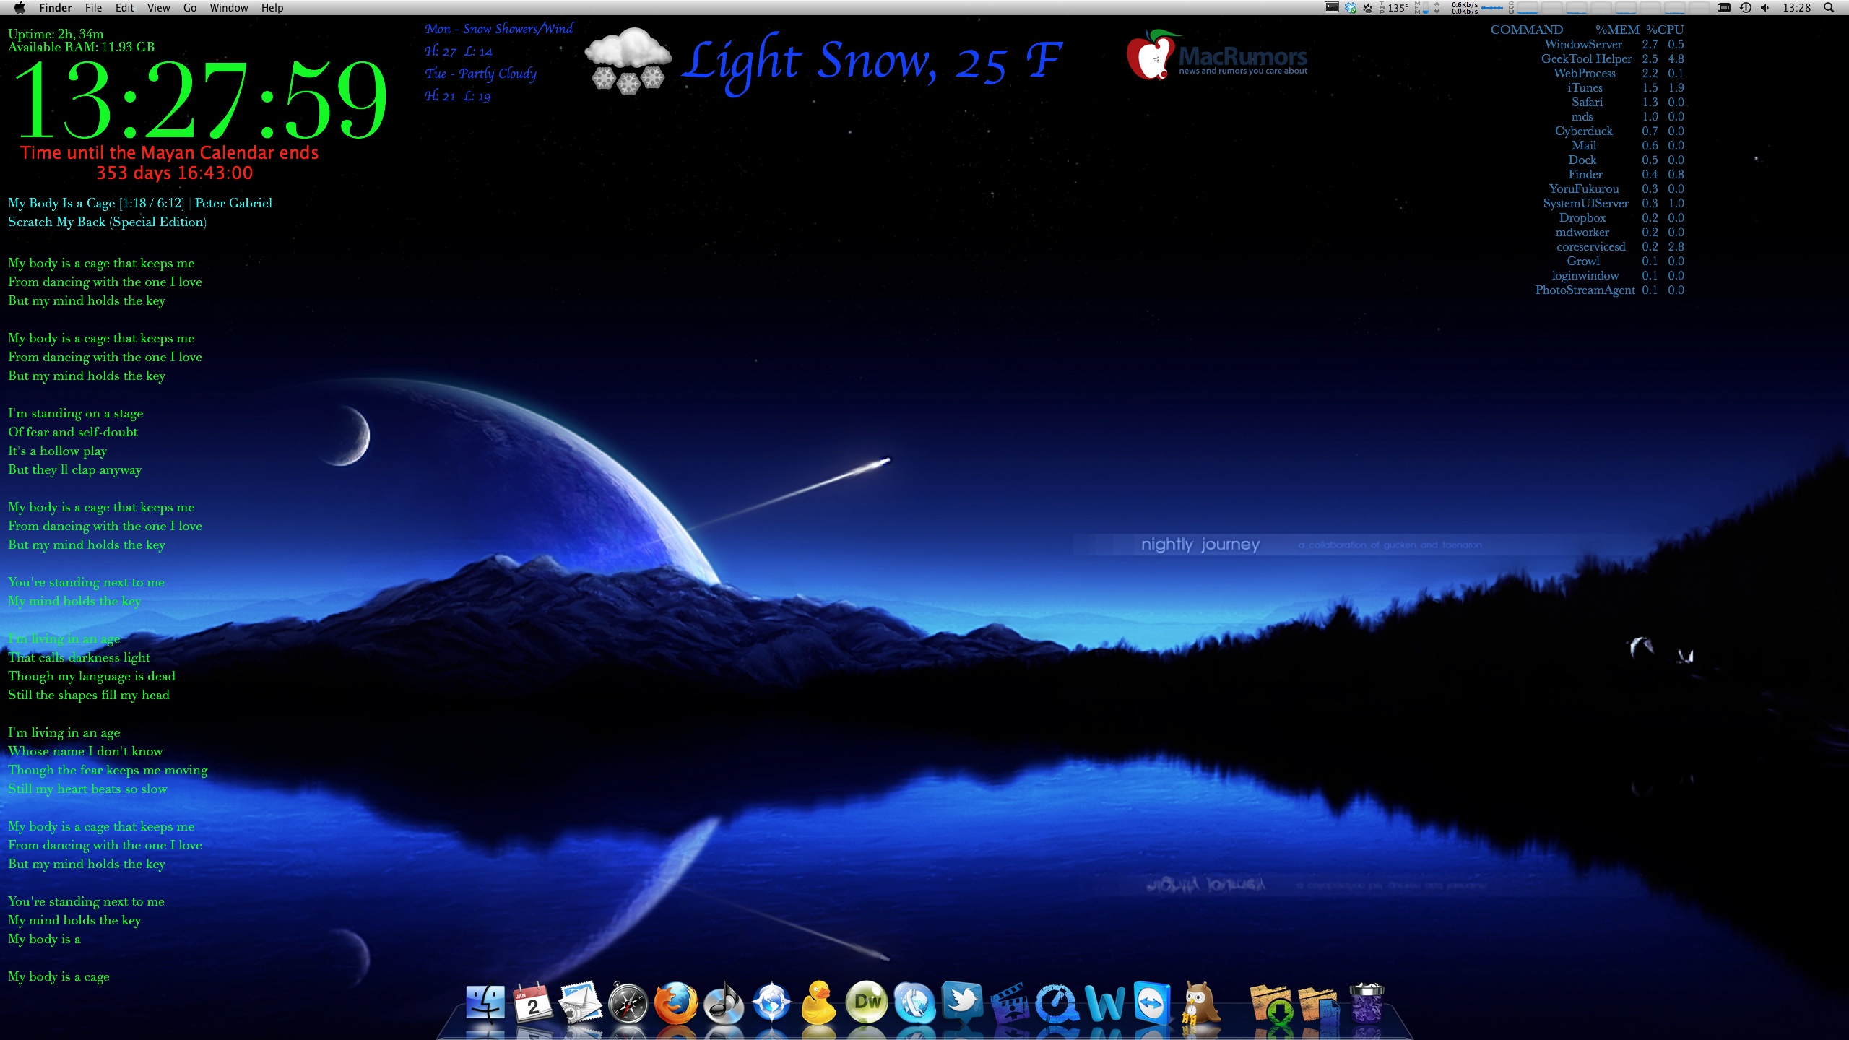Open Spotlight search magnifying glass
The image size is (1849, 1040).
click(x=1829, y=8)
